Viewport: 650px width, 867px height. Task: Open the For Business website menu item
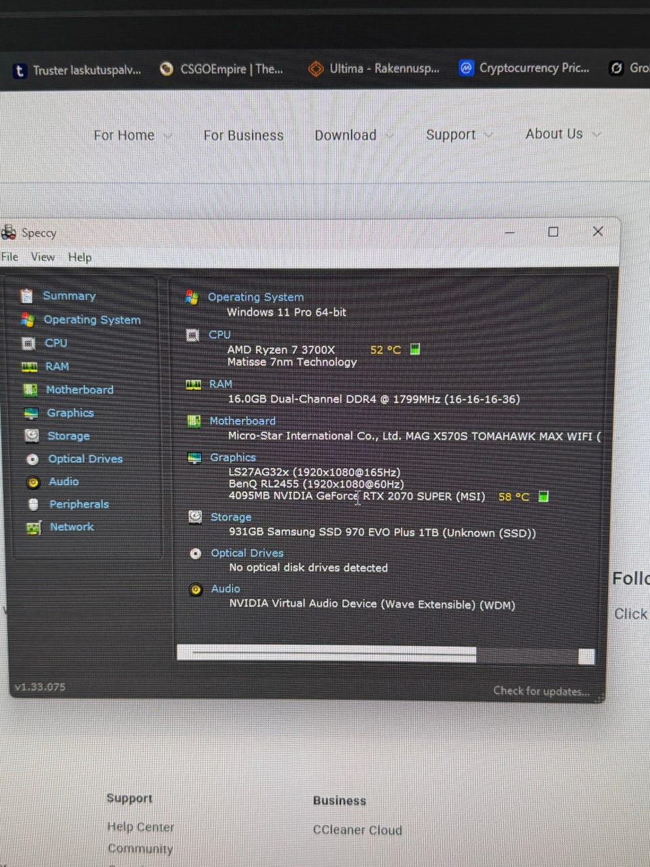tap(244, 135)
